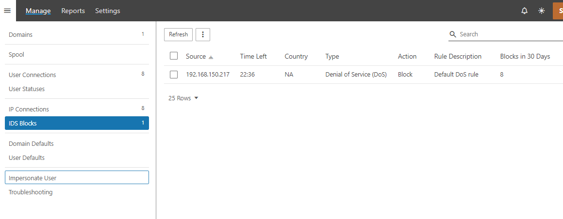Go to Domains in the sidebar

20,35
